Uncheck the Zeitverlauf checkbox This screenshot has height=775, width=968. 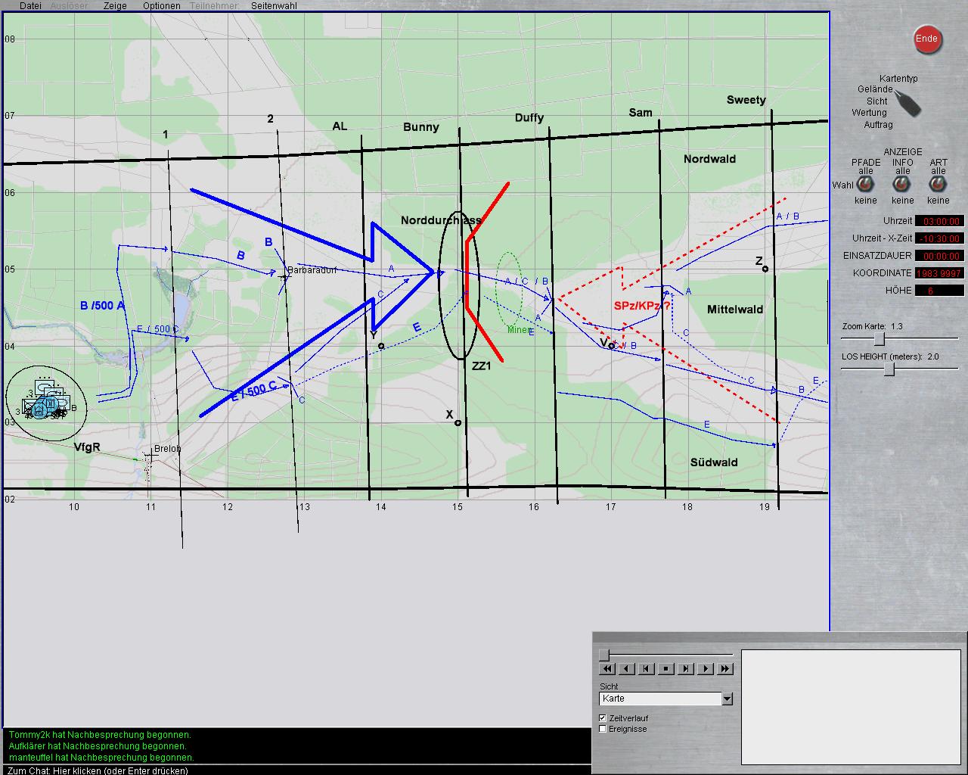coord(603,718)
